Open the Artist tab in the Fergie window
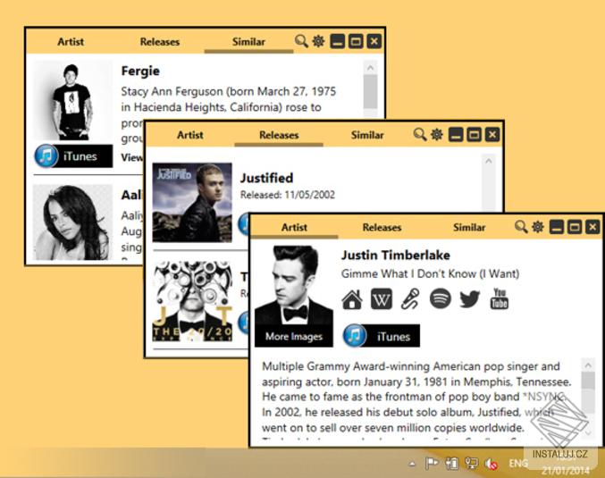The height and width of the screenshot is (478, 605). click(71, 42)
